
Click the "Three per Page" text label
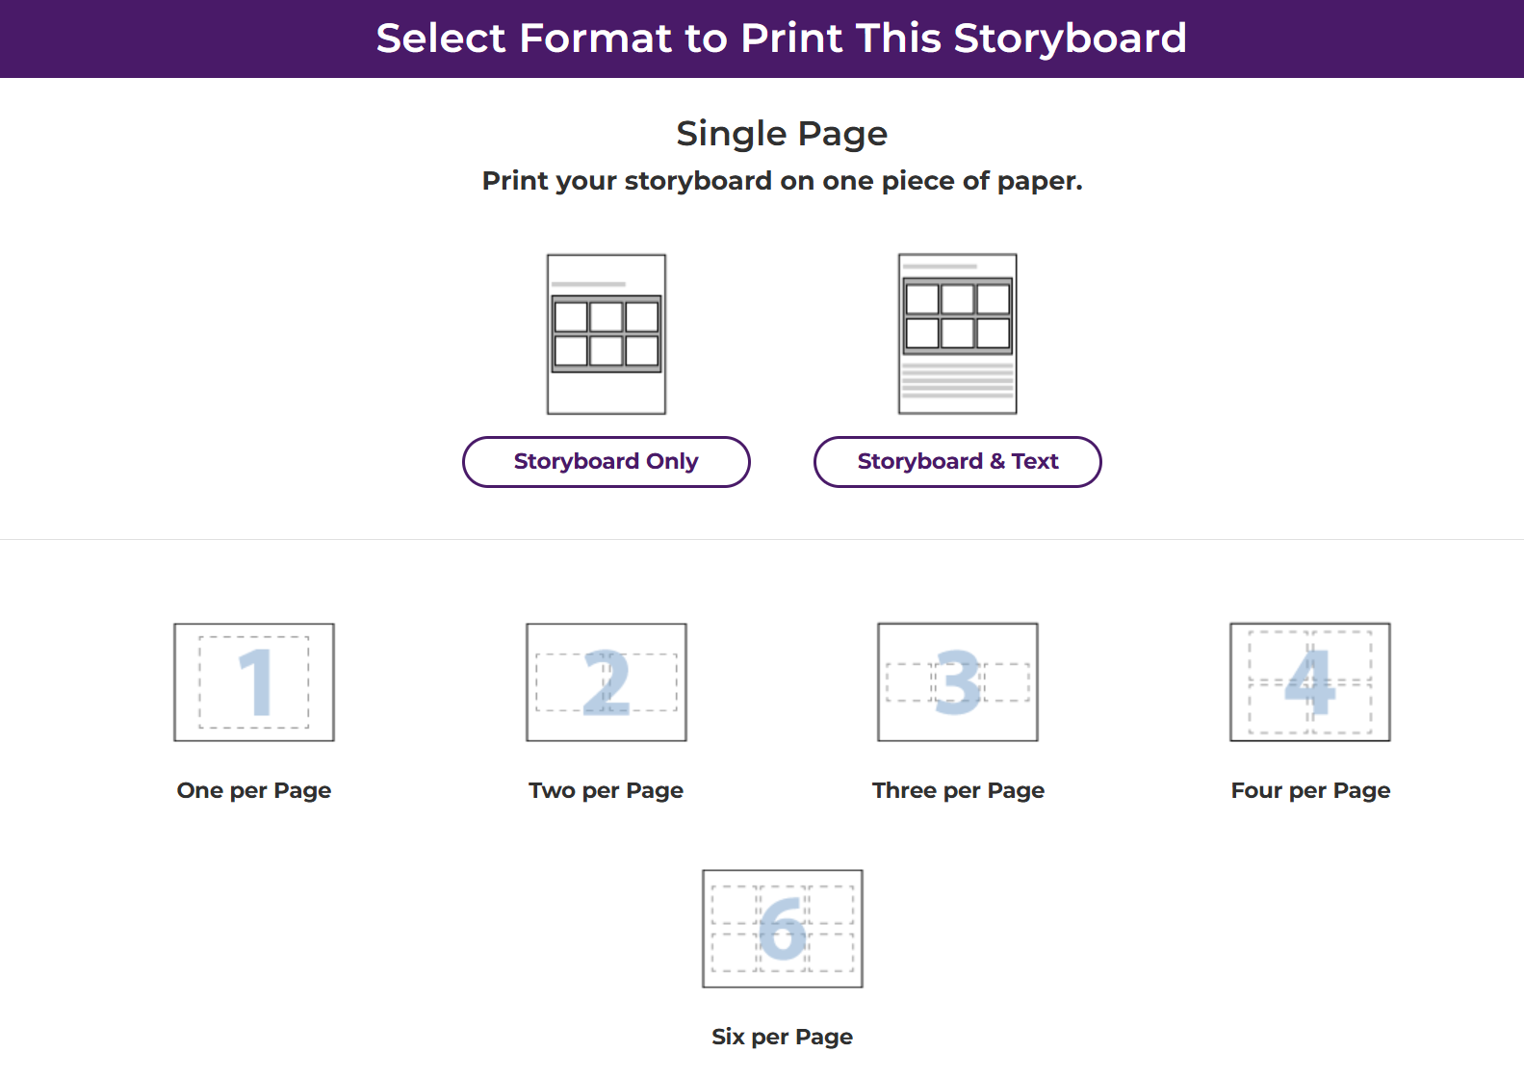pos(958,790)
